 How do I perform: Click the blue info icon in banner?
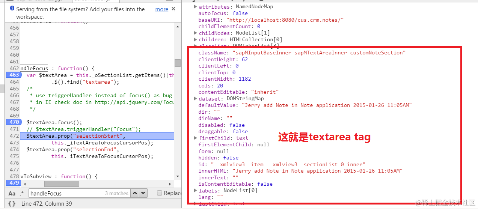coord(12,9)
